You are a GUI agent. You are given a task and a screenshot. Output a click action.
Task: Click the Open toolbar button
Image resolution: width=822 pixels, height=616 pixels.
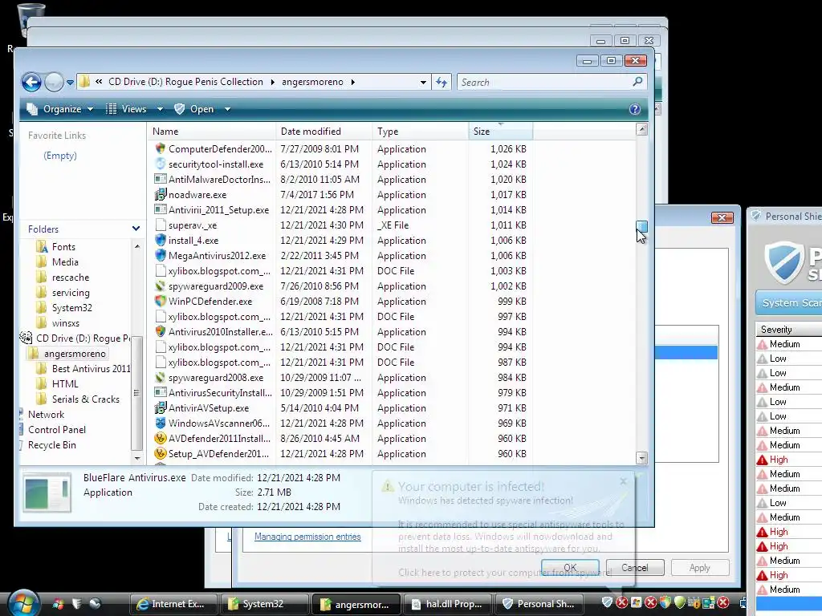(x=194, y=109)
